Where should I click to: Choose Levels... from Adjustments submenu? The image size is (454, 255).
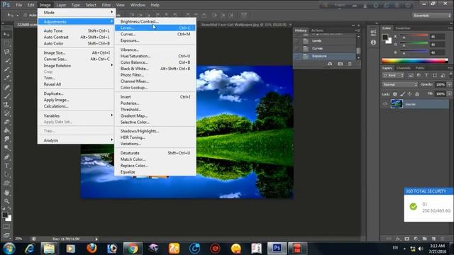tap(155, 28)
